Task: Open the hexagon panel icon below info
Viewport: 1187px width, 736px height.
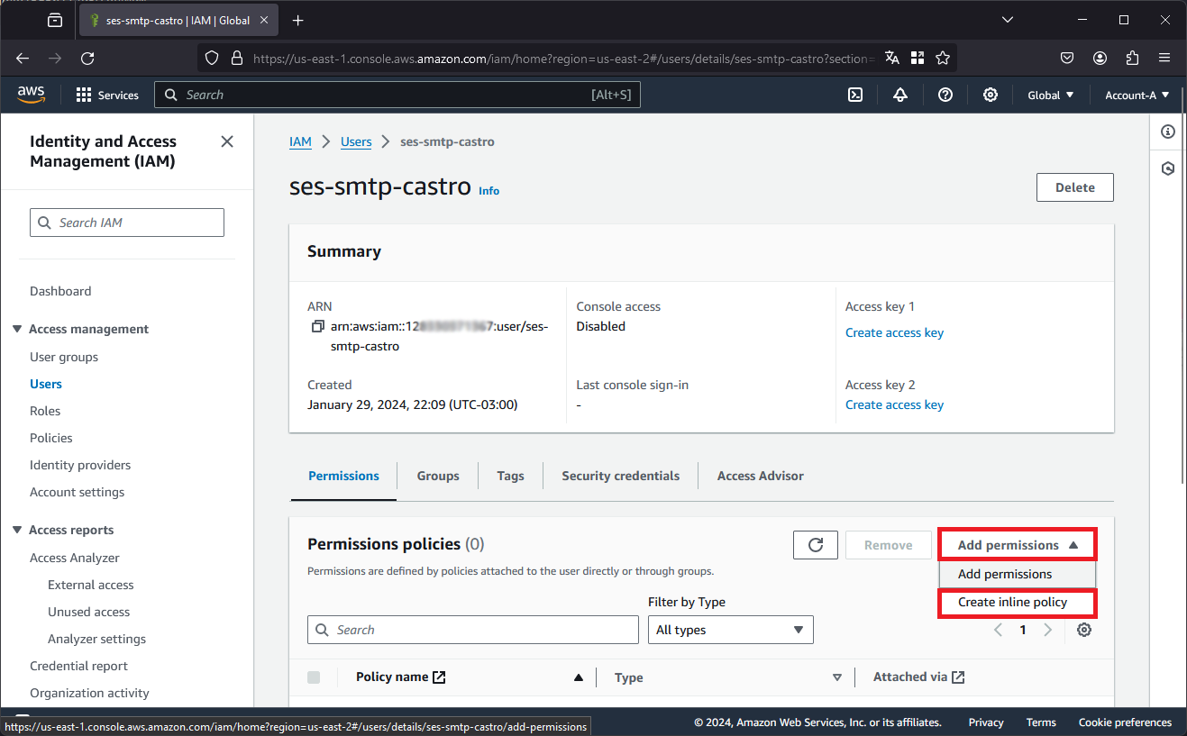Action: point(1168,168)
